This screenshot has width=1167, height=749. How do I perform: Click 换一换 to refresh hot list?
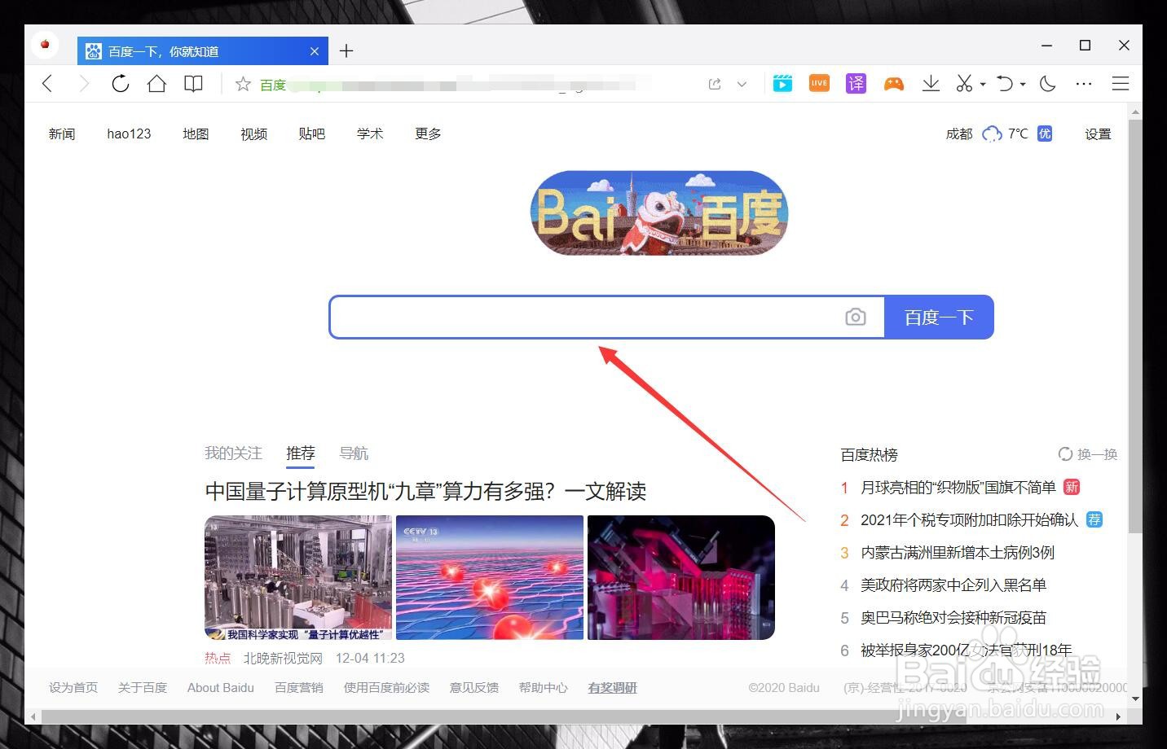pos(1088,453)
